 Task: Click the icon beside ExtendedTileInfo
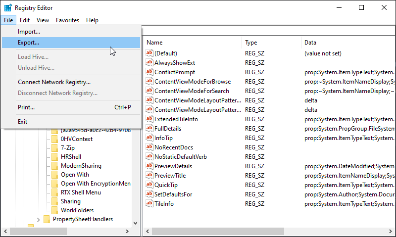(149, 119)
